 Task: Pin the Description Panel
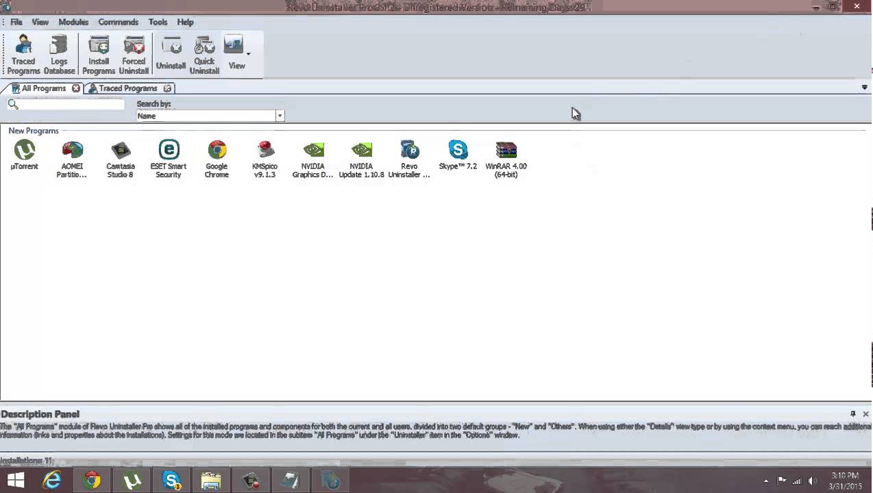[x=853, y=414]
